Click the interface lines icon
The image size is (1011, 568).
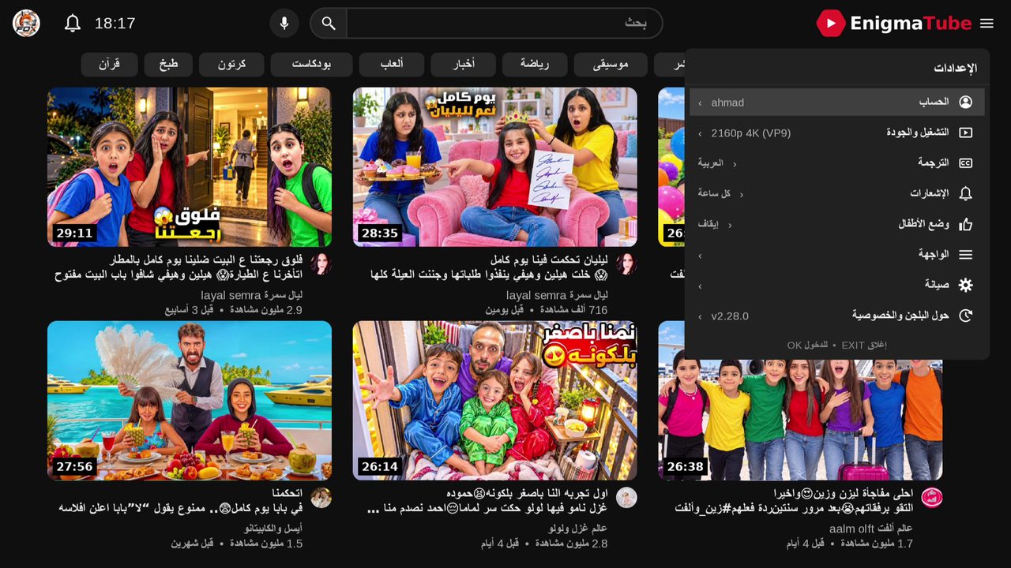click(x=965, y=255)
